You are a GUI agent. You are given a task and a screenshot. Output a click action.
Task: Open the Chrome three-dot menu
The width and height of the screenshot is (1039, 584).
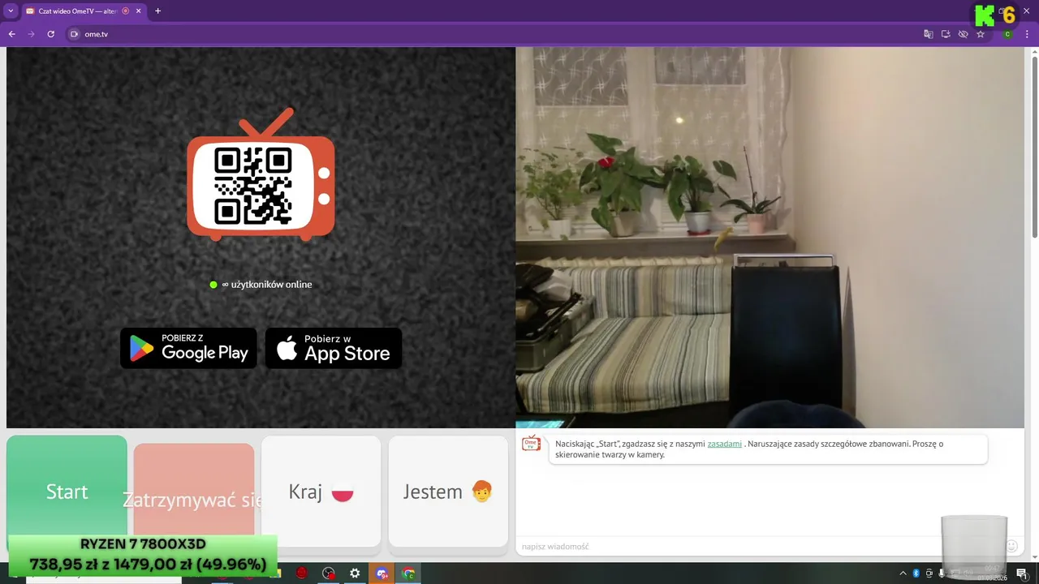pos(1028,34)
